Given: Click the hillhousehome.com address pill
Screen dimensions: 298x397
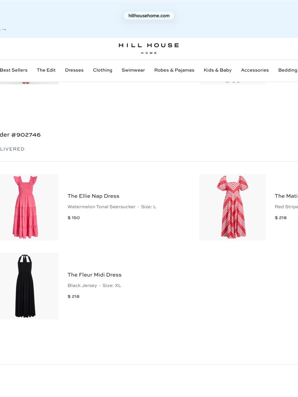Looking at the screenshot, I should point(149,16).
